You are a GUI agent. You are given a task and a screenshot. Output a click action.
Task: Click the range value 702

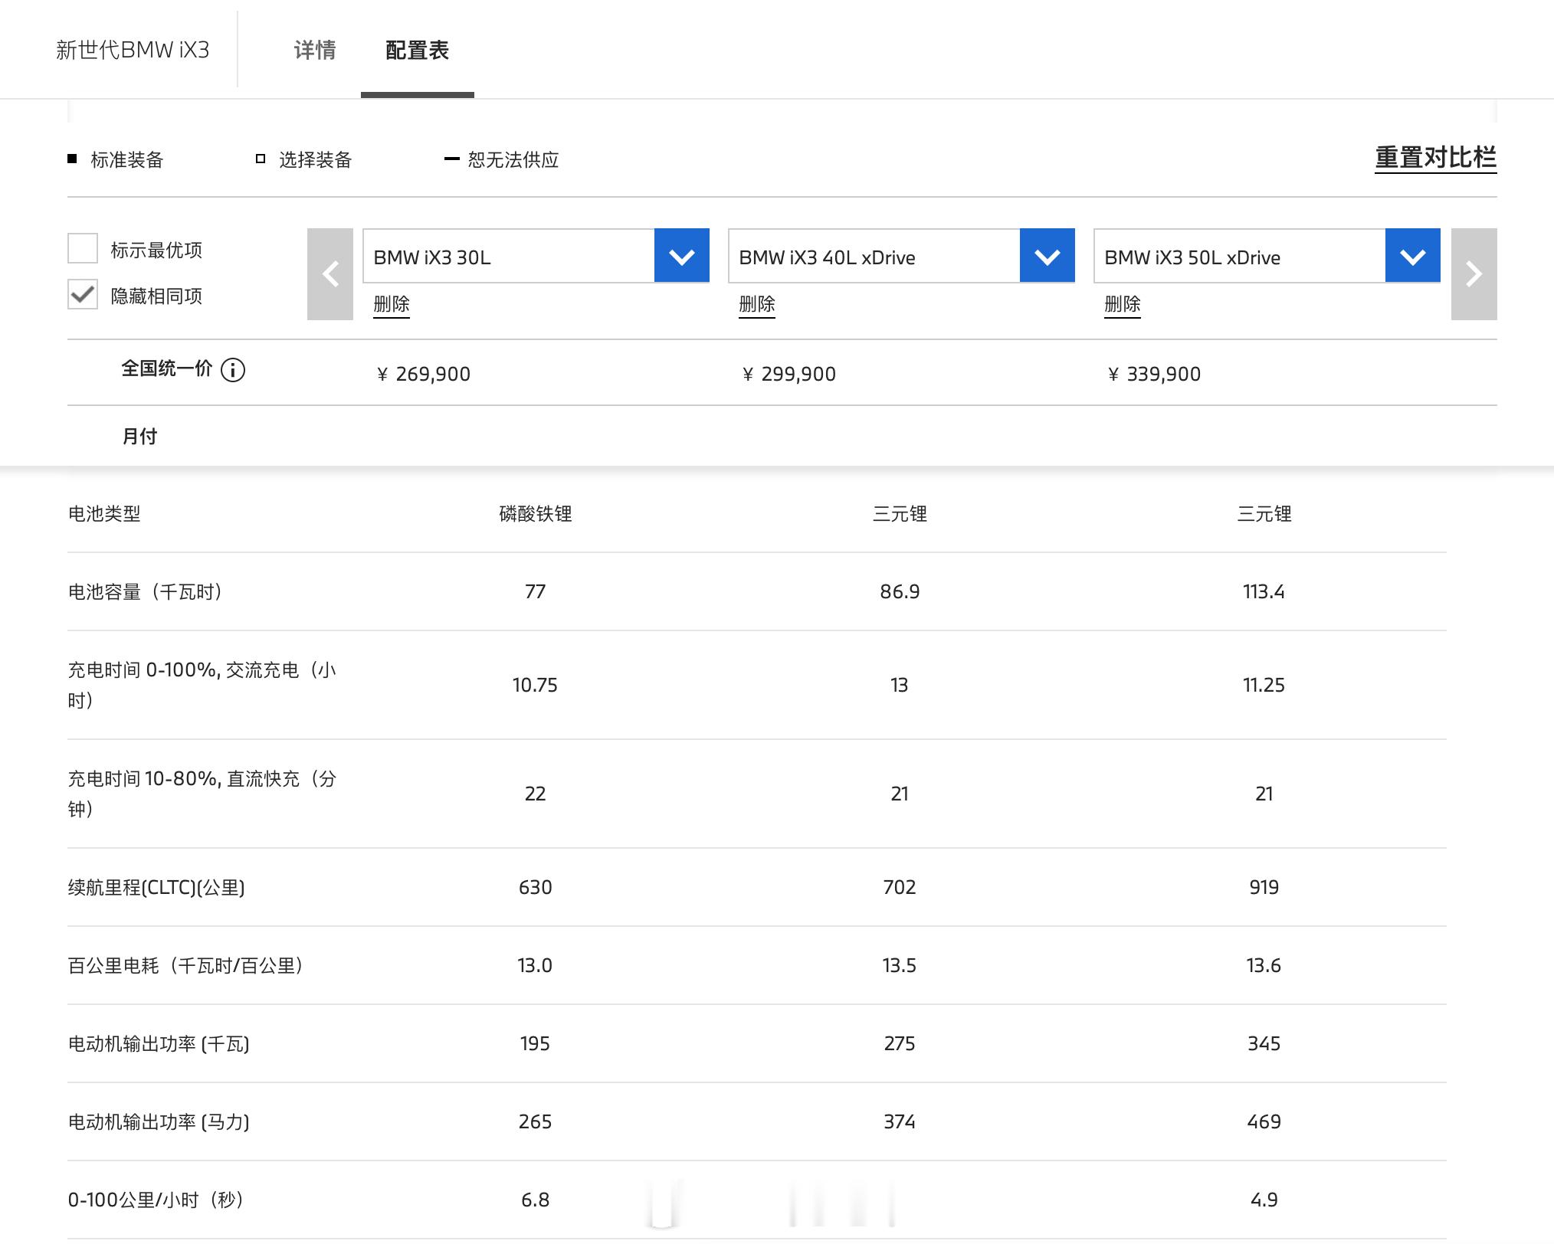point(900,888)
